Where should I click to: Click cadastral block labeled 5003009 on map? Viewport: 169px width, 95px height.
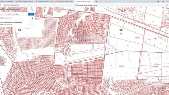point(121,66)
